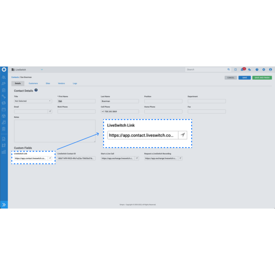Click the green Save and Finish button

pyautogui.click(x=262, y=78)
